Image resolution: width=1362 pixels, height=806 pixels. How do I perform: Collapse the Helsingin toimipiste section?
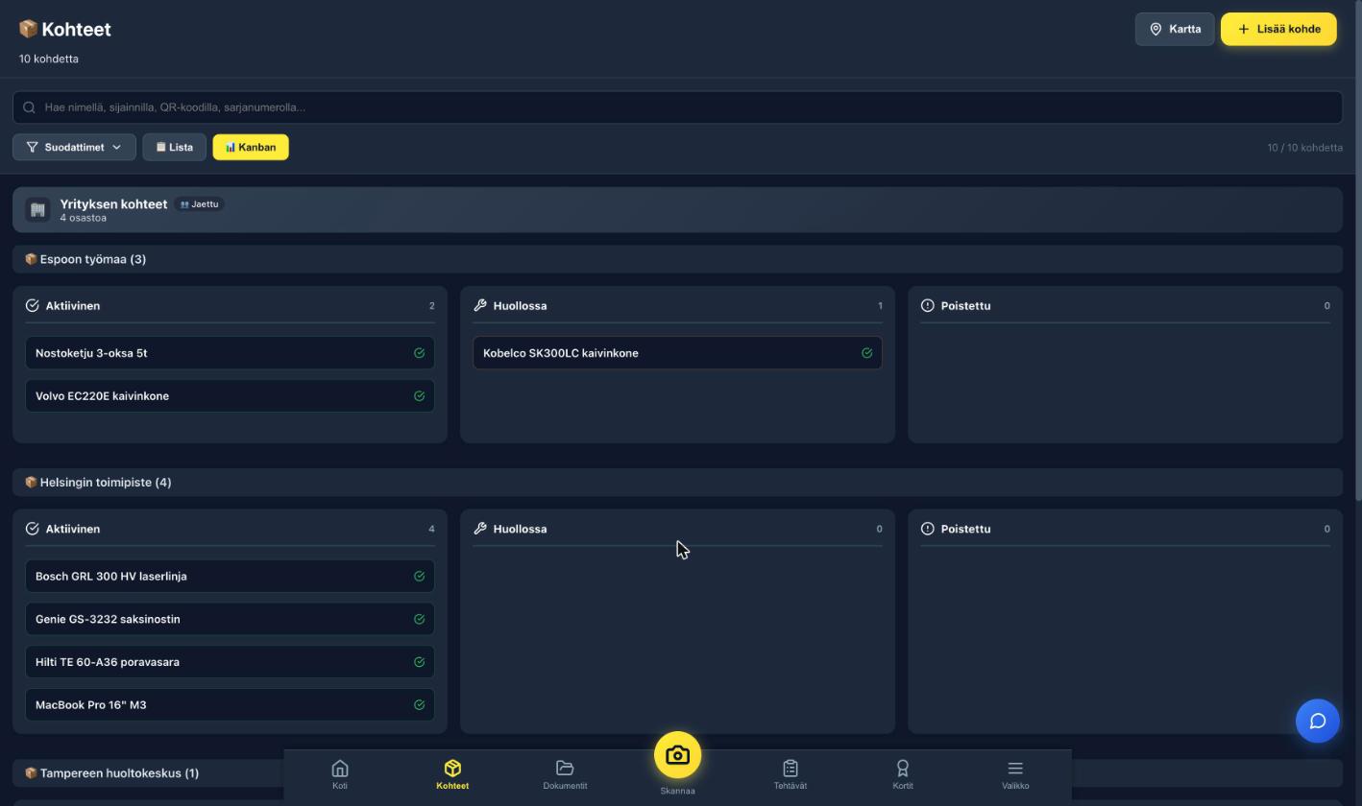[x=677, y=483]
